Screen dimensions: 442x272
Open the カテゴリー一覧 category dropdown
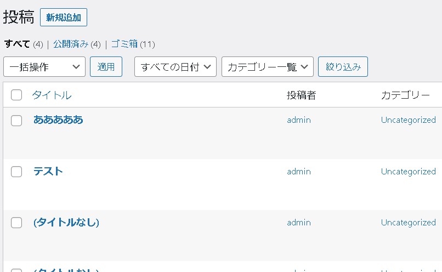(268, 67)
